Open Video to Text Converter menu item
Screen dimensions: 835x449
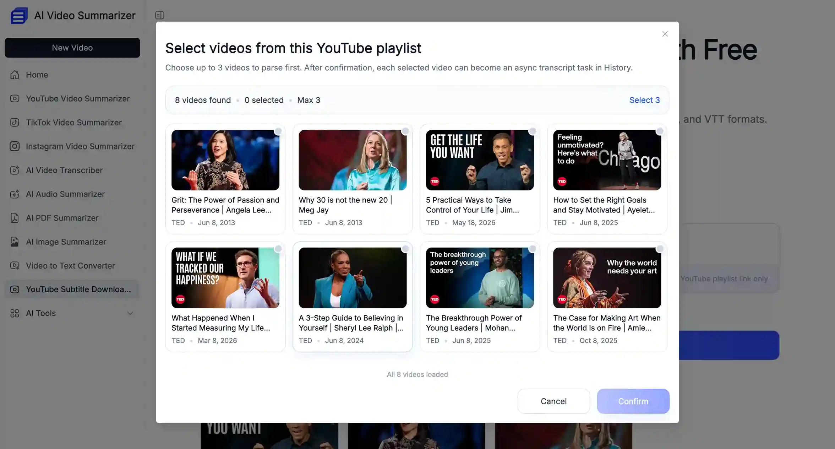(x=72, y=265)
